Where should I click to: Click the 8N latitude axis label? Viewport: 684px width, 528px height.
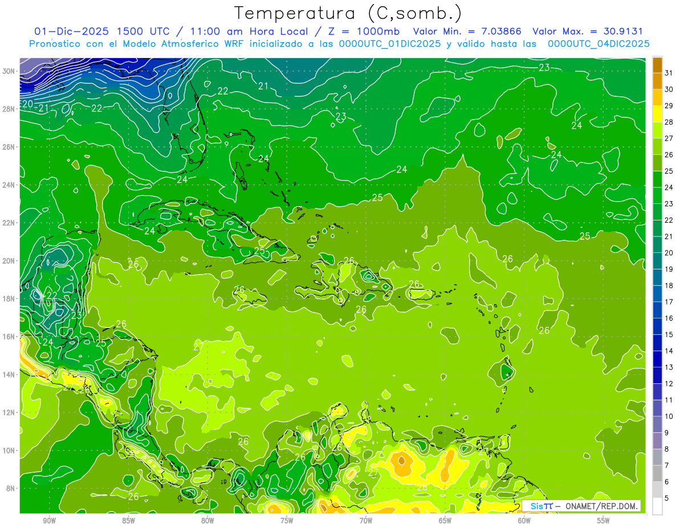(x=11, y=489)
